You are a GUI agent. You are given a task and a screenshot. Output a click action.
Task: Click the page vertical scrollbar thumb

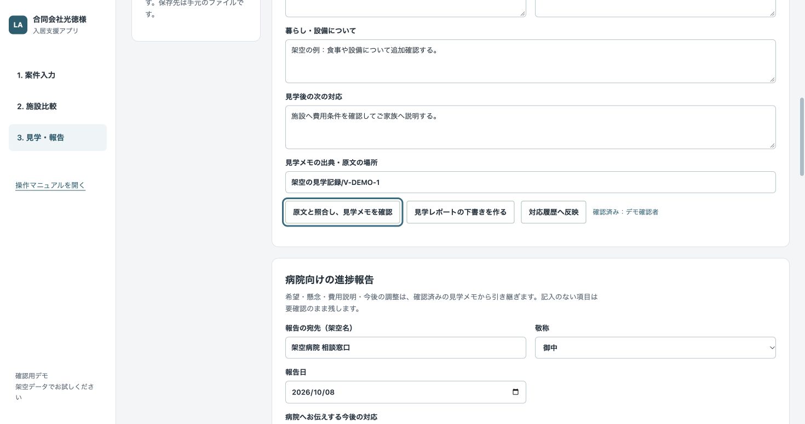[x=802, y=137]
